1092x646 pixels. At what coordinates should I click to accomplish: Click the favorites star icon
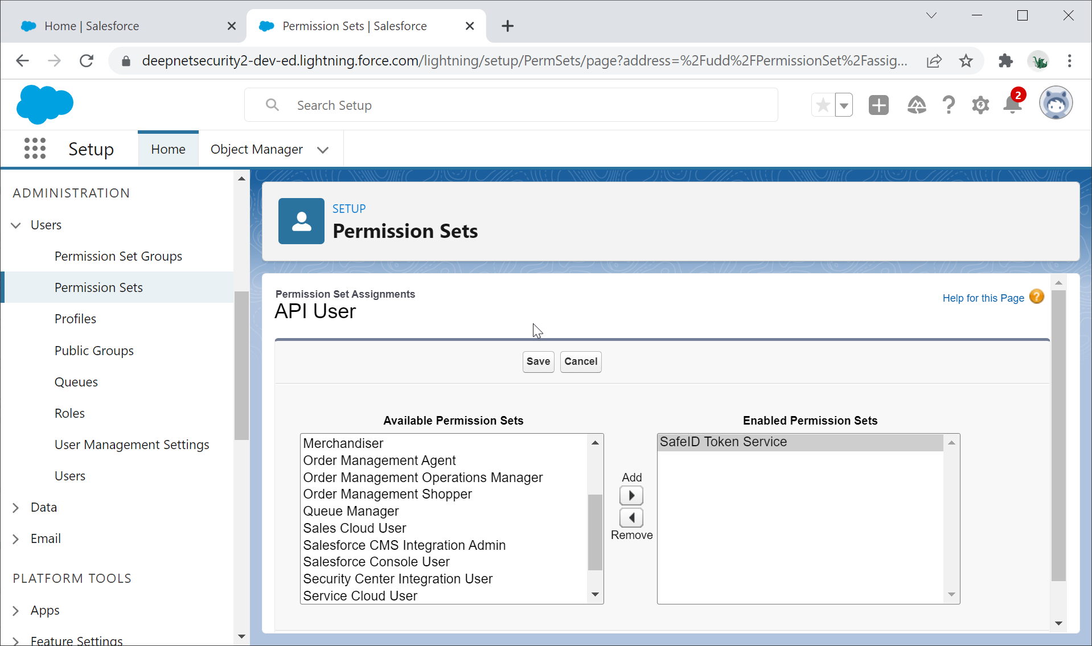click(823, 105)
